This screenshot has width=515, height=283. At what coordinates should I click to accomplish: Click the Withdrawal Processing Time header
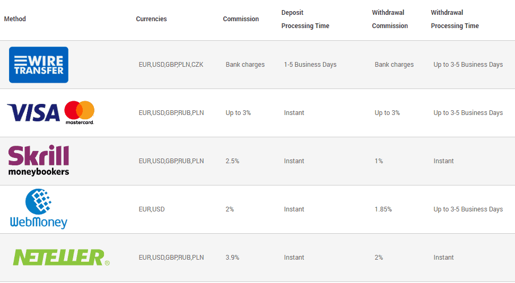coord(455,19)
